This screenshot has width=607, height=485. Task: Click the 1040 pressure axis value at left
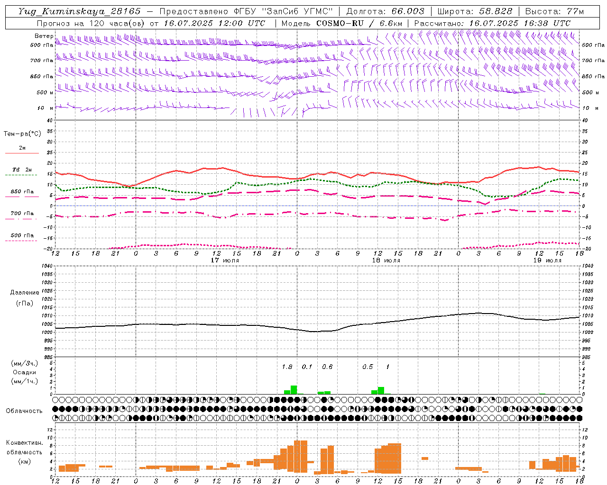46,266
